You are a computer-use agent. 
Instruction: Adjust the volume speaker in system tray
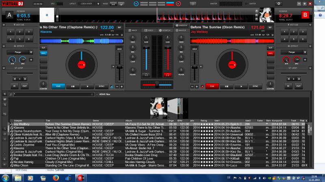(x=264, y=178)
